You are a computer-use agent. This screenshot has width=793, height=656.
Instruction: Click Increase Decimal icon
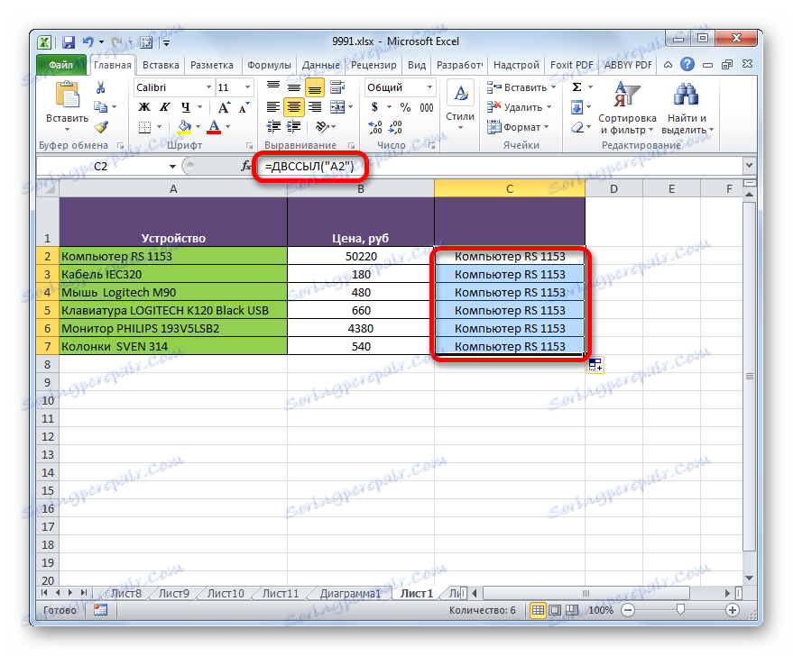point(374,127)
